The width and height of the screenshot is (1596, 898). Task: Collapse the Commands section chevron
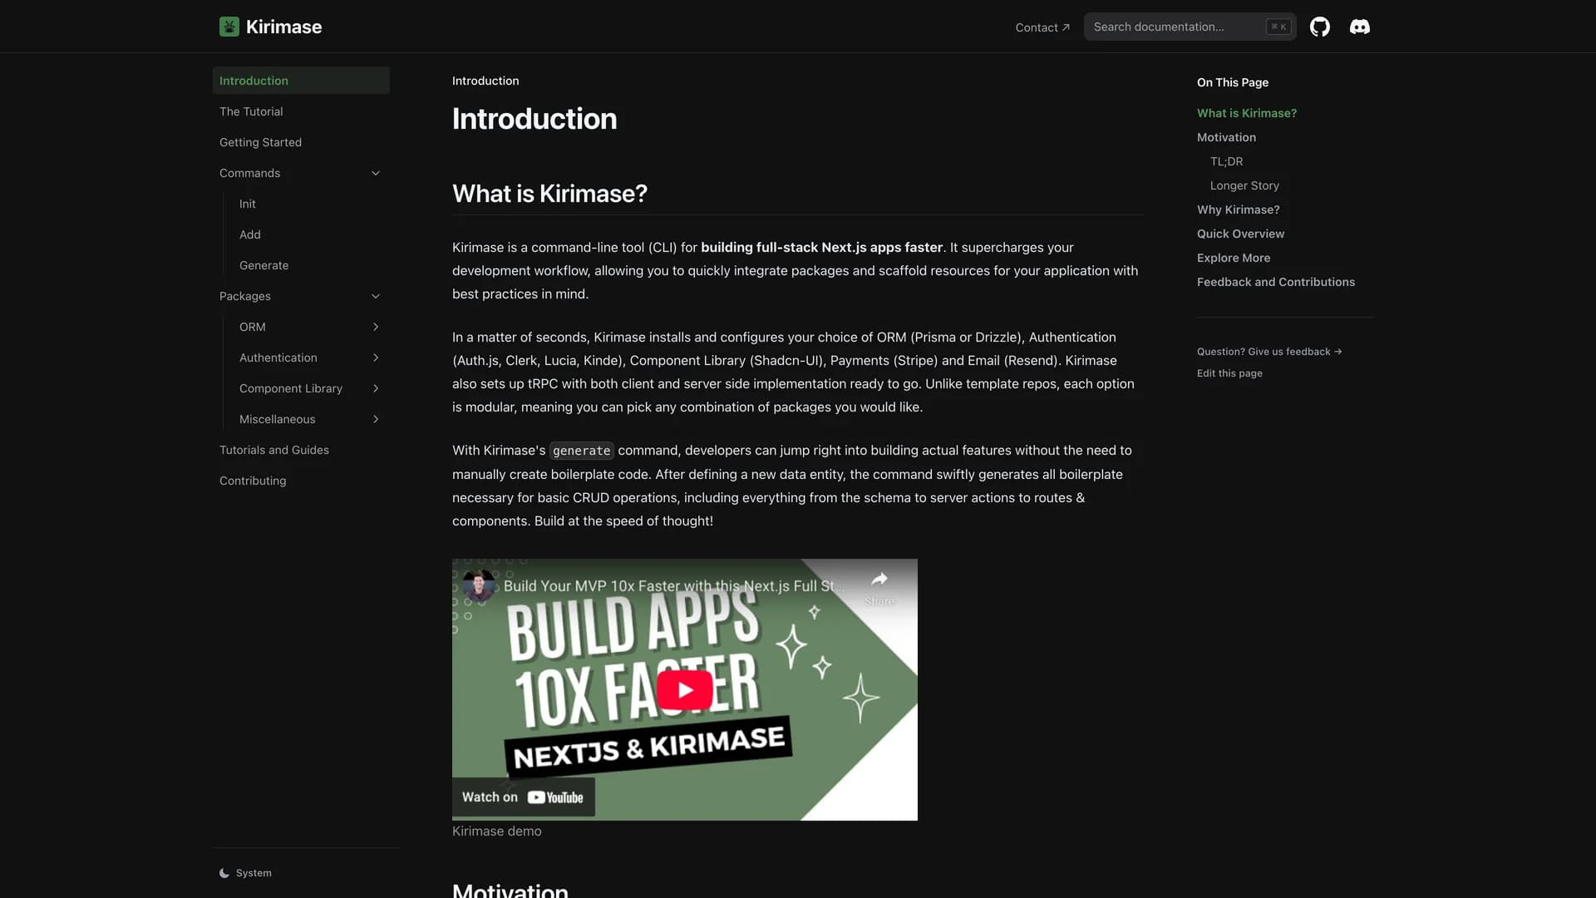pyautogui.click(x=376, y=173)
